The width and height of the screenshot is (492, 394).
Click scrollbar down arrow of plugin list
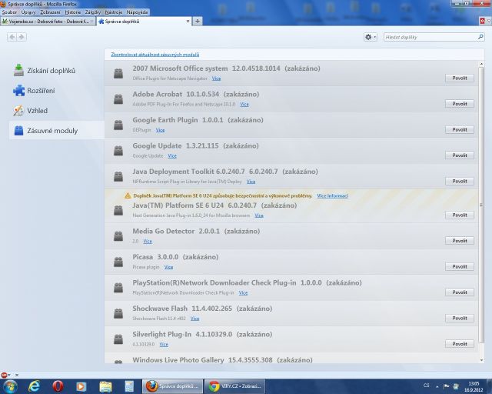[x=482, y=360]
